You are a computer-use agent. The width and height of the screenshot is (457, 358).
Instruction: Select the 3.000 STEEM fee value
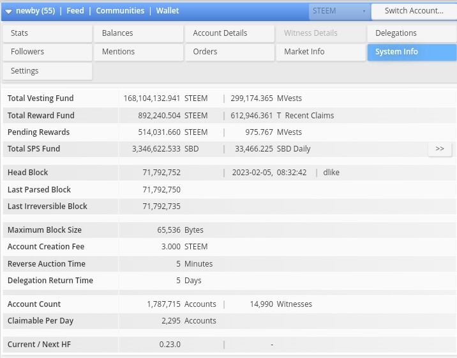coord(184,247)
